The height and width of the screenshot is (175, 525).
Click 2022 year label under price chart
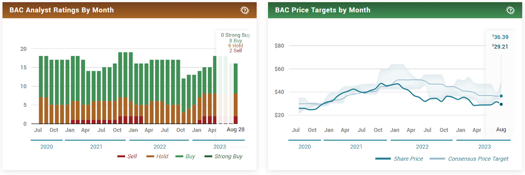422,147
